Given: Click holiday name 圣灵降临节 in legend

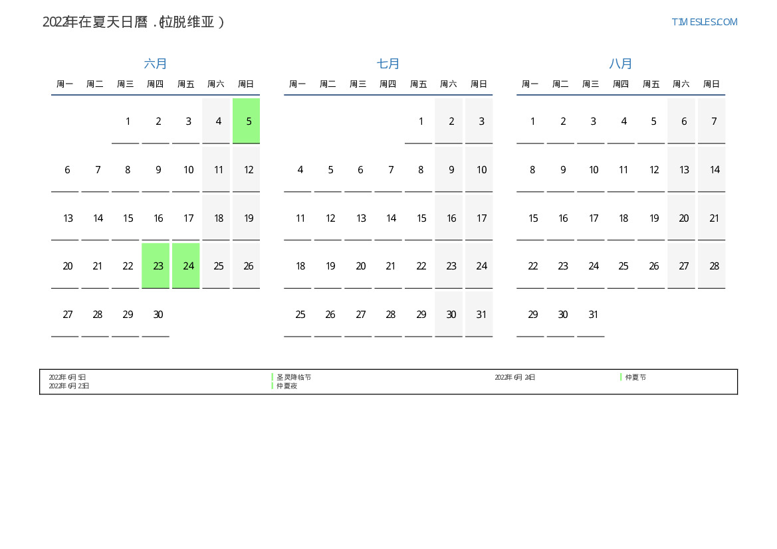Looking at the screenshot, I should pos(294,377).
